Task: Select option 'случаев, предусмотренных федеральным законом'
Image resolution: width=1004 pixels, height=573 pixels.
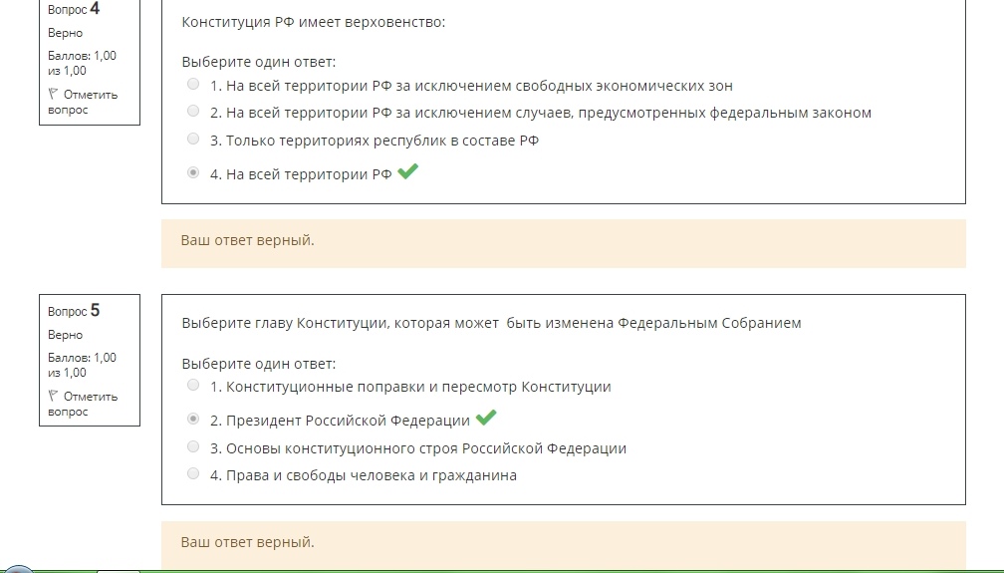Action: [193, 111]
